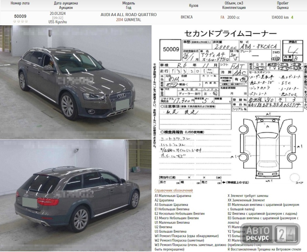Image resolution: width=307 pixels, height=252 pixels.
Task: Click the Справочник обозначений heading
Action: coord(174,190)
